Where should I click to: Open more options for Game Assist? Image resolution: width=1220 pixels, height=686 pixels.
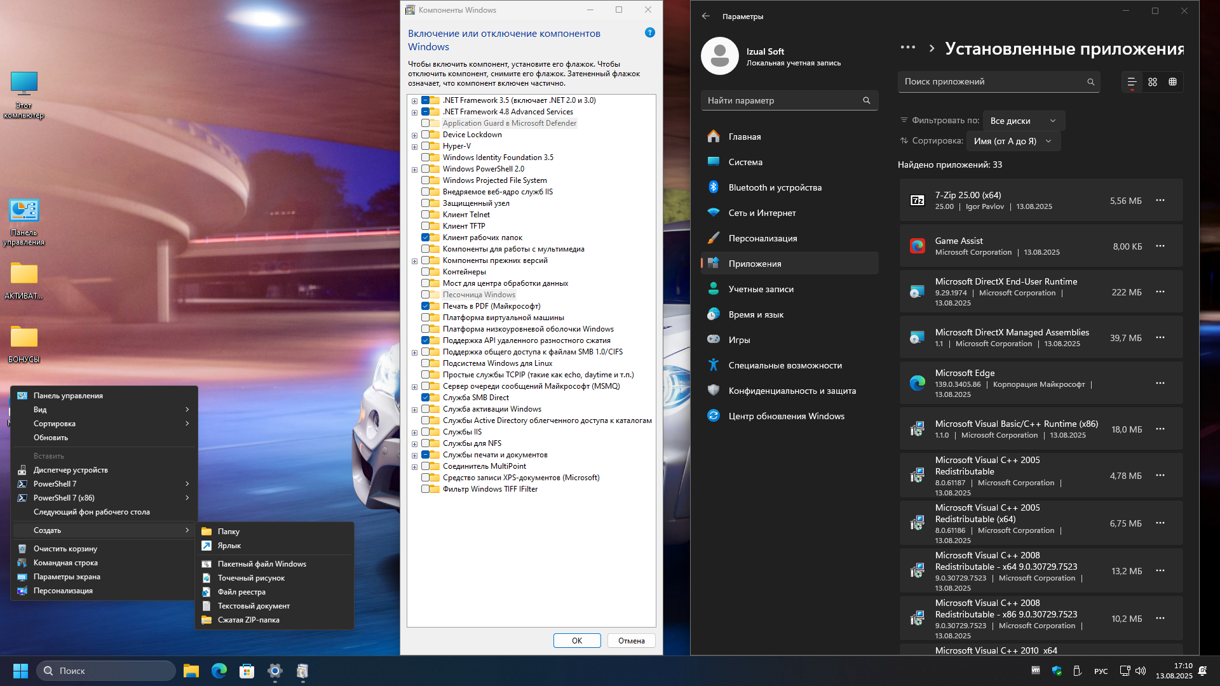1160,246
